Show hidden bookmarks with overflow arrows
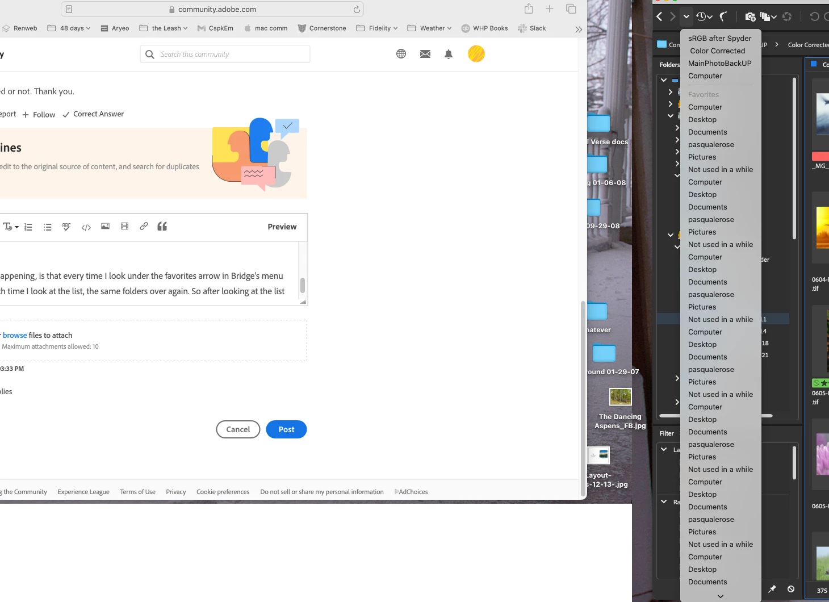Viewport: 829px width, 602px height. point(578,29)
